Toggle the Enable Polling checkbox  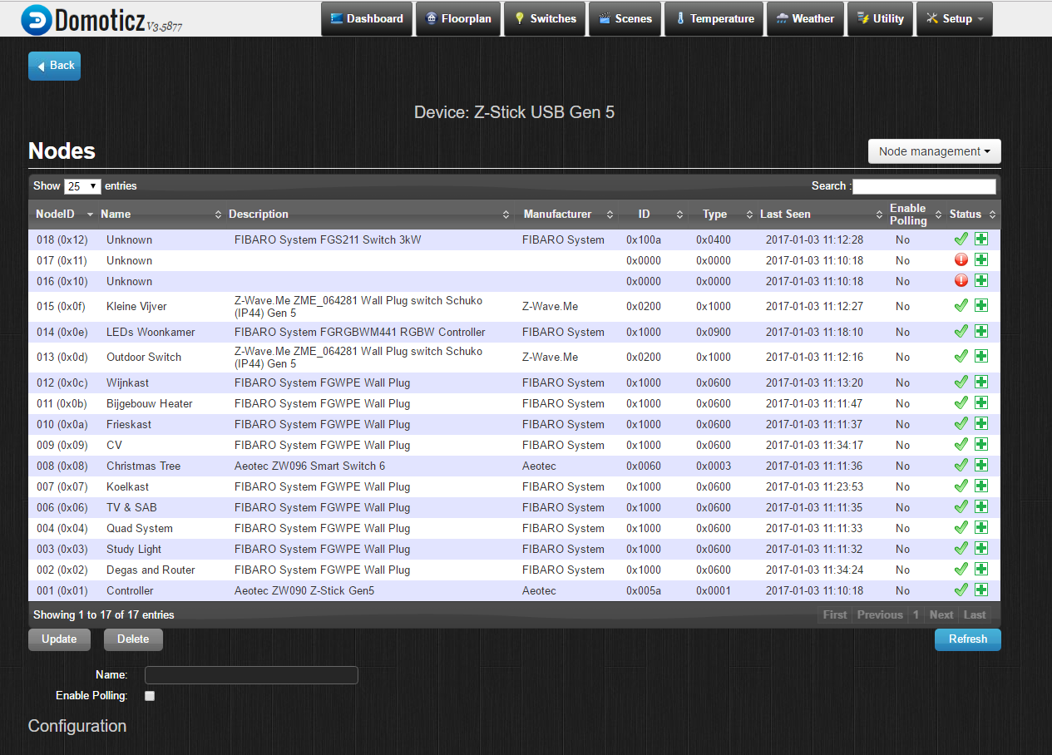pos(150,696)
